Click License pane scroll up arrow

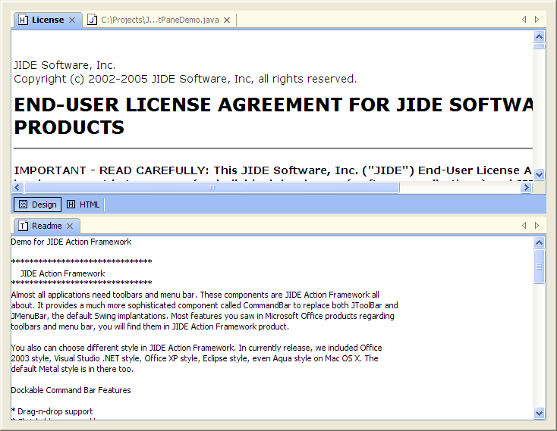(x=539, y=36)
